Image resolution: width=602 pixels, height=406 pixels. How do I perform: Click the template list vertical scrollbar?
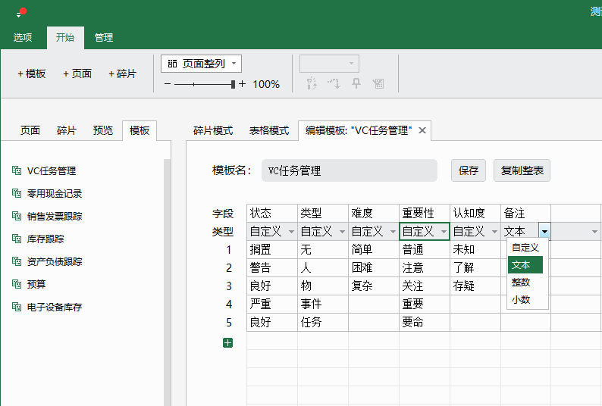[x=167, y=282]
